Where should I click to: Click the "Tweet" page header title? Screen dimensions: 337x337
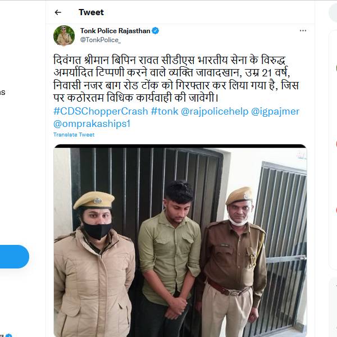(x=91, y=12)
